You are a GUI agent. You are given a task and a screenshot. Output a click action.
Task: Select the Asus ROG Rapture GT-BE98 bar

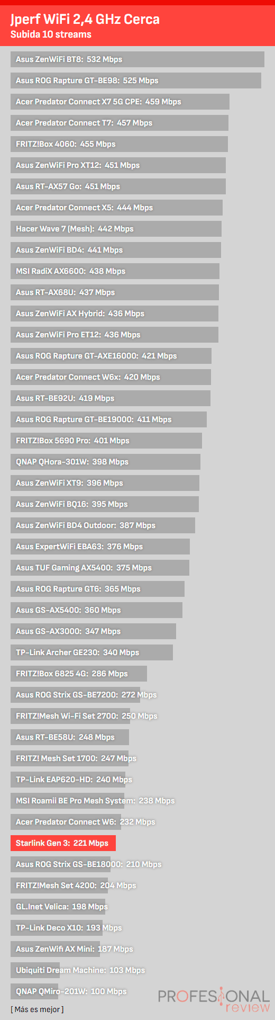[x=136, y=80]
